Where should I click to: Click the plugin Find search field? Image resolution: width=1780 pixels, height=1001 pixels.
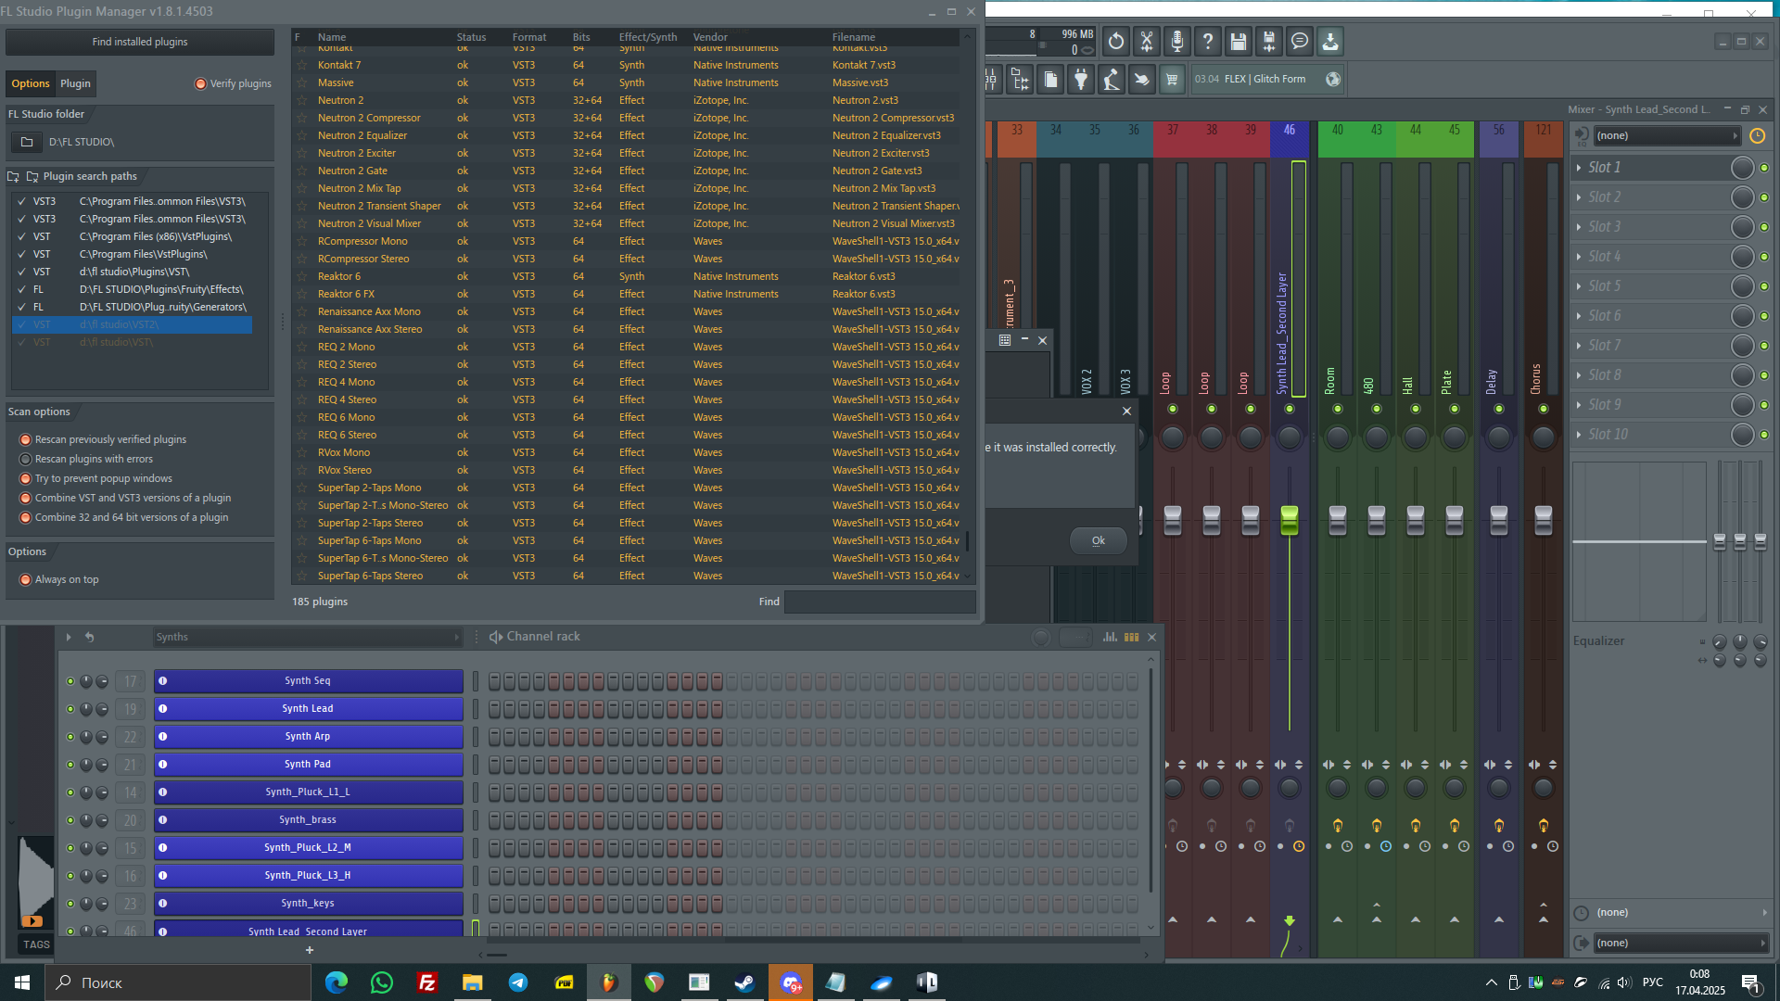pos(880,602)
